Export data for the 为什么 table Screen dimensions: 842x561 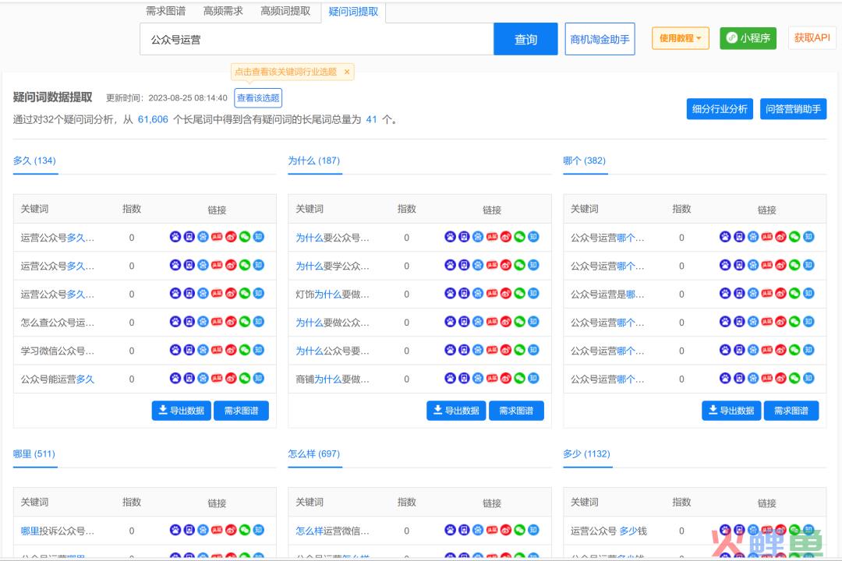point(456,411)
